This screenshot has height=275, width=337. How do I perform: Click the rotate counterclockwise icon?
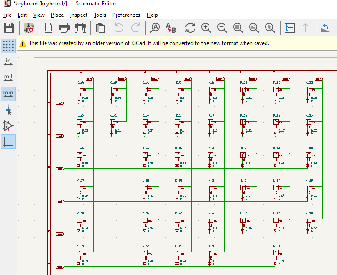[x=325, y=28]
